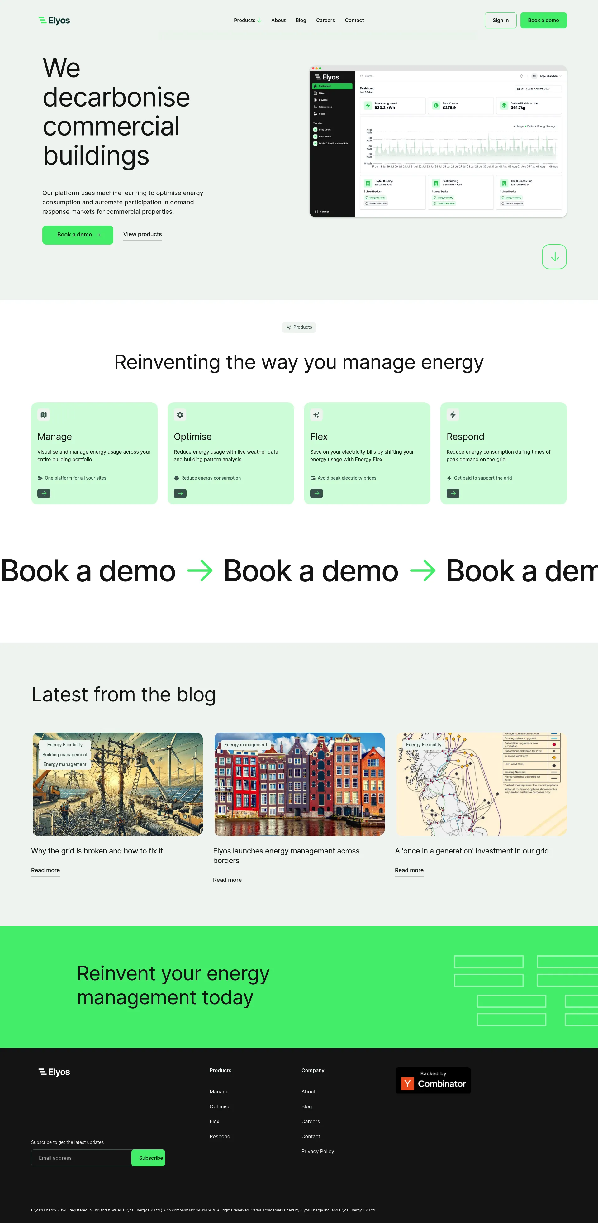Image resolution: width=598 pixels, height=1223 pixels.
Task: Click the first Book a demo marquee text
Action: tap(88, 571)
